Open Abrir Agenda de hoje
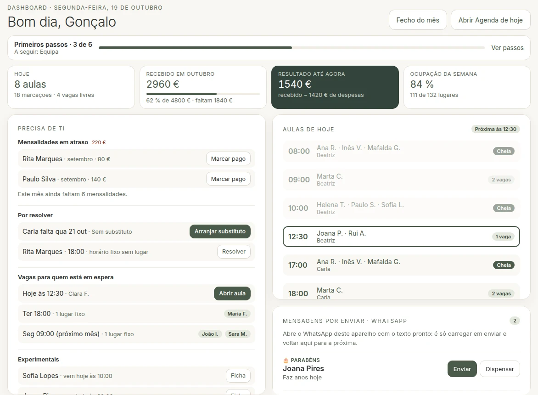 pyautogui.click(x=490, y=20)
